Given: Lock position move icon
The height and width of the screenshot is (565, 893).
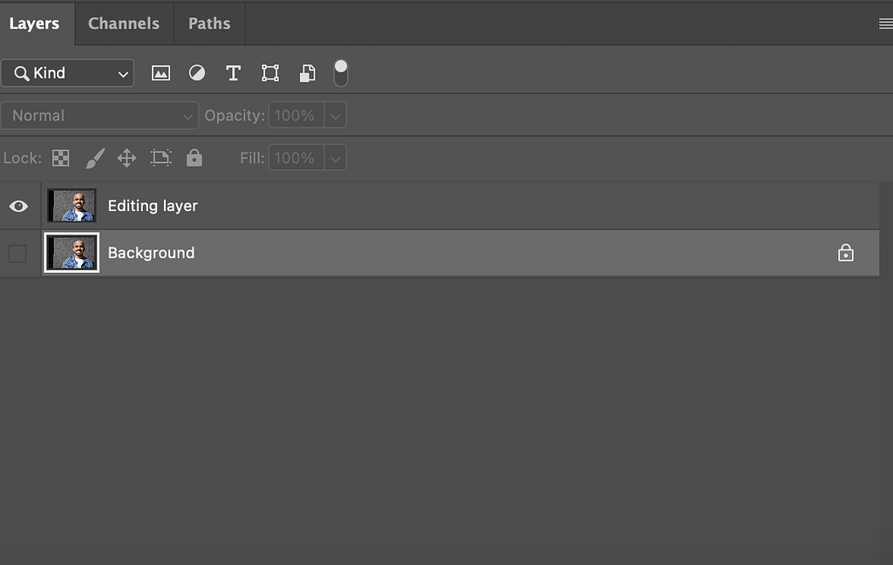Looking at the screenshot, I should pyautogui.click(x=126, y=158).
